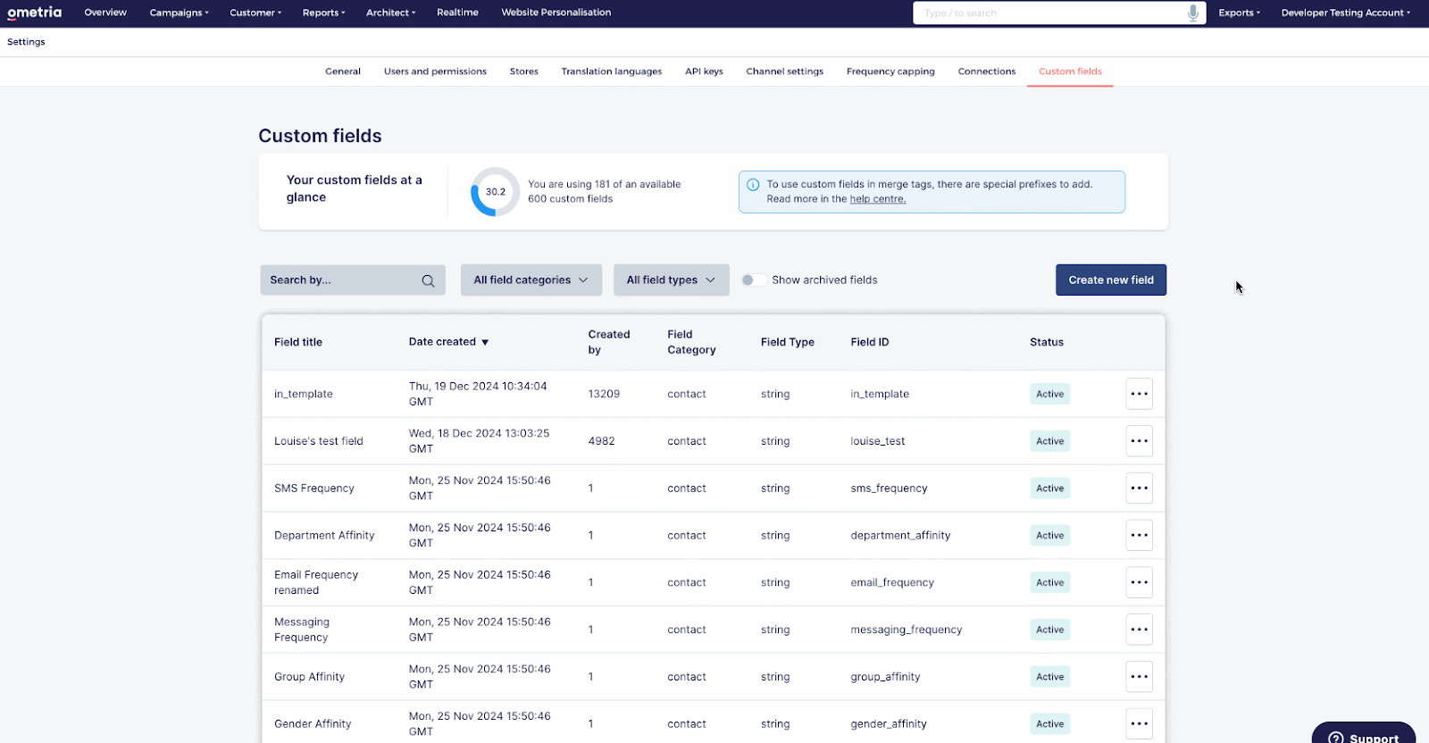
Task: Click created-by value 13209
Action: [604, 394]
